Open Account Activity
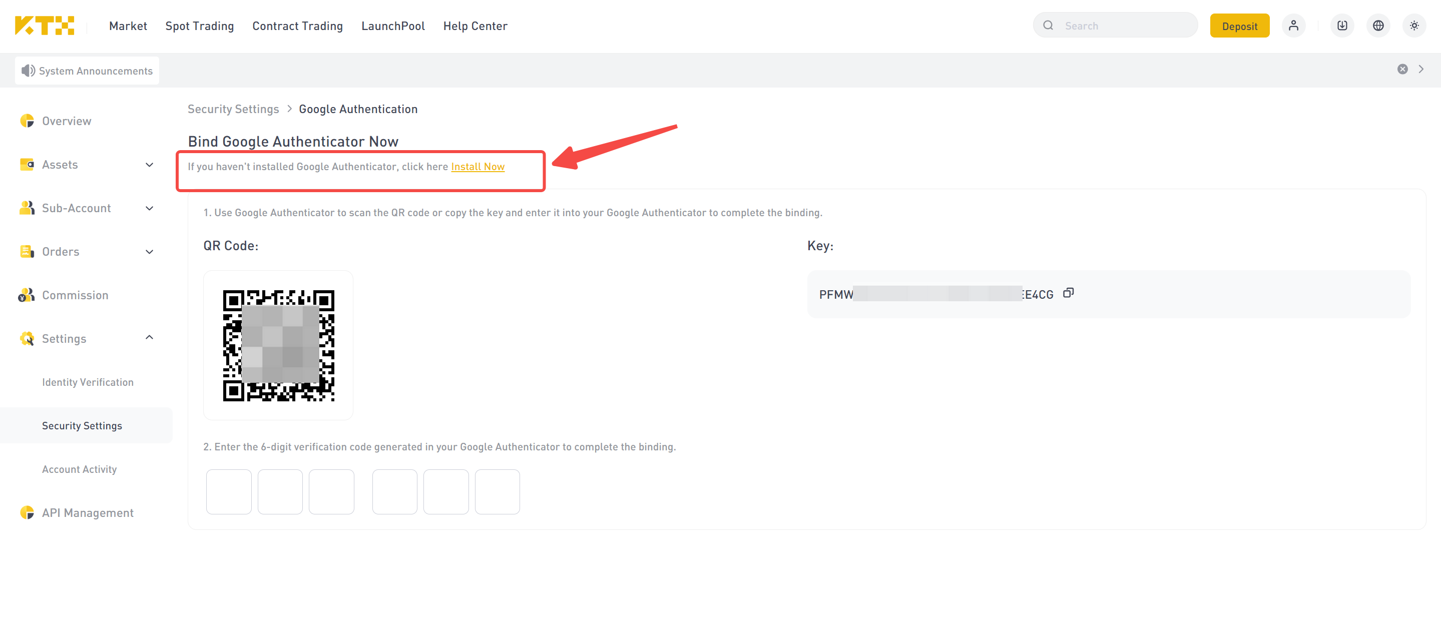This screenshot has width=1441, height=623. (80, 469)
